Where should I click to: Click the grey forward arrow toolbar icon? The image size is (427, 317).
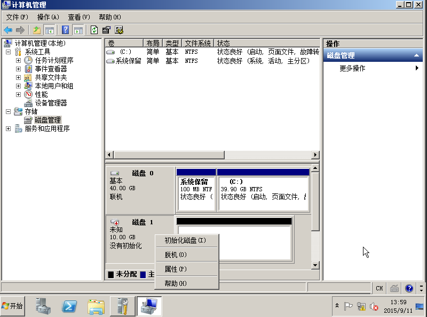[20, 30]
